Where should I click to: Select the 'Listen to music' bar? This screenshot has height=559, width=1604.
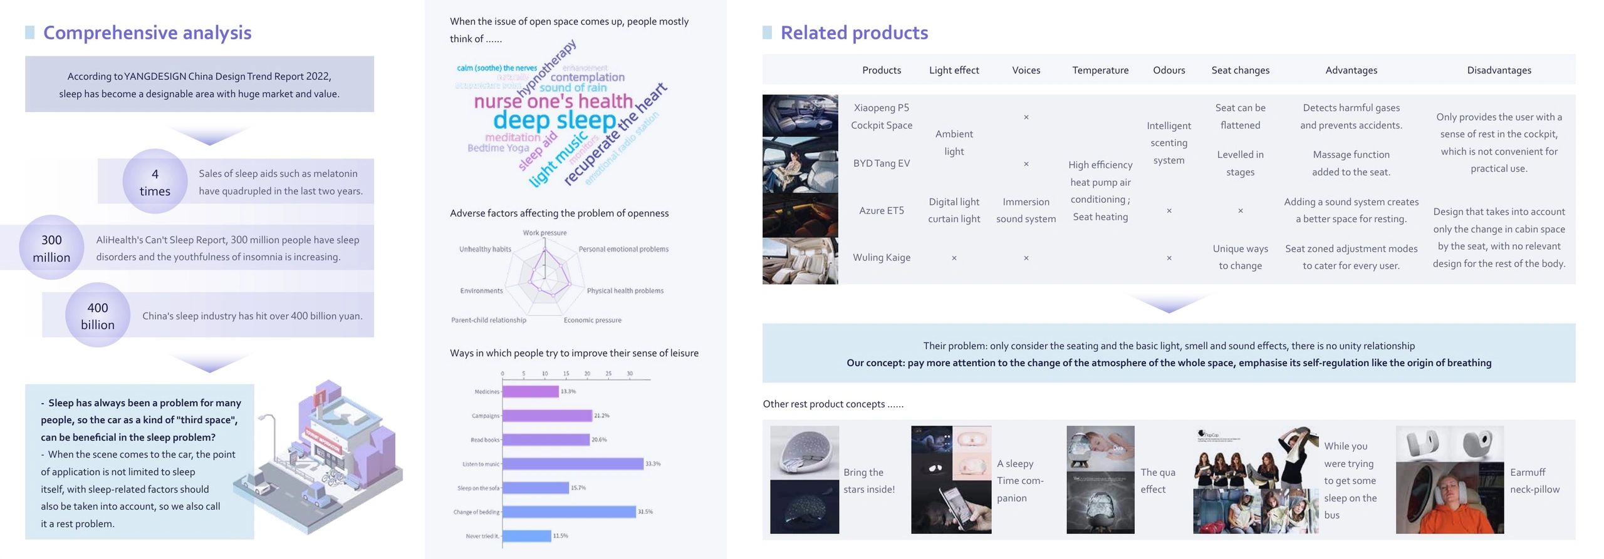tap(573, 464)
